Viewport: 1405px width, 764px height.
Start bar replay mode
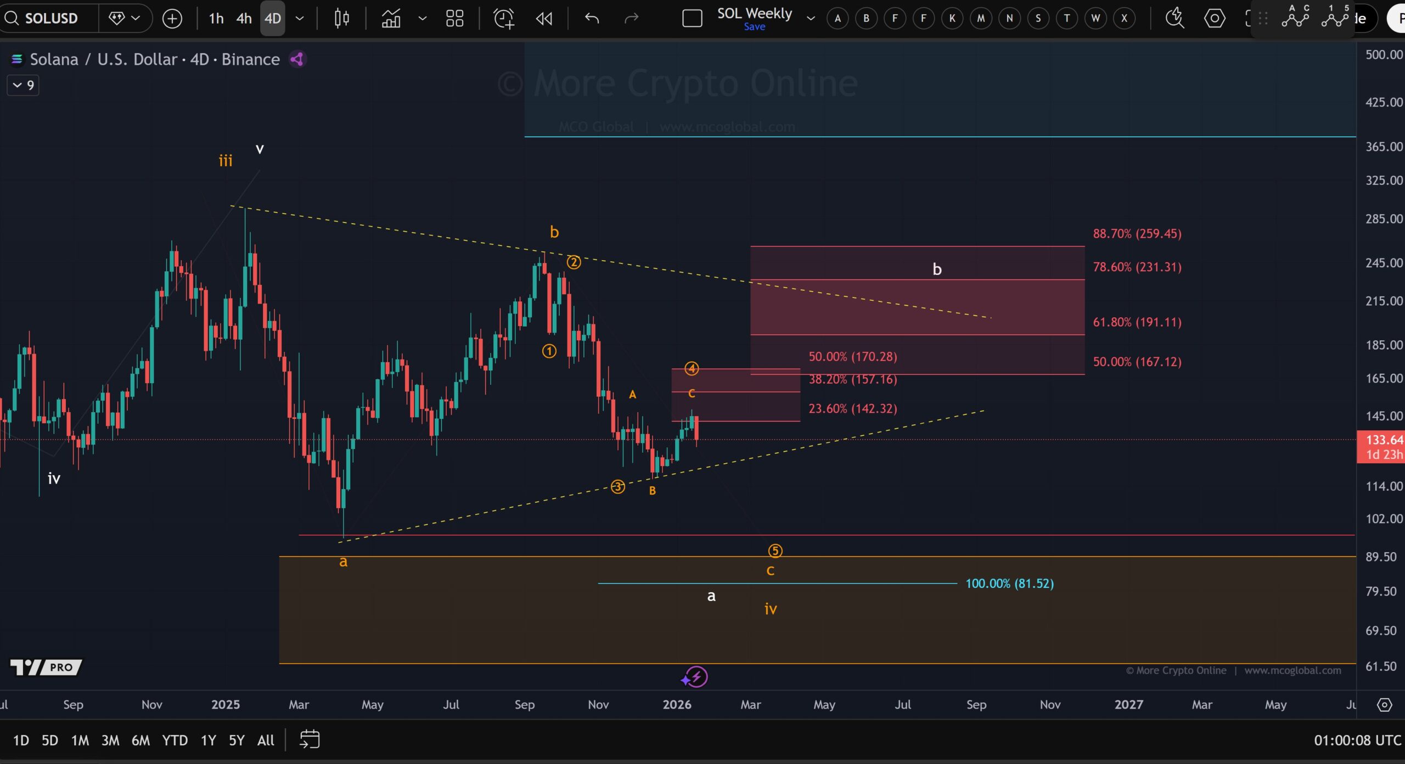544,18
